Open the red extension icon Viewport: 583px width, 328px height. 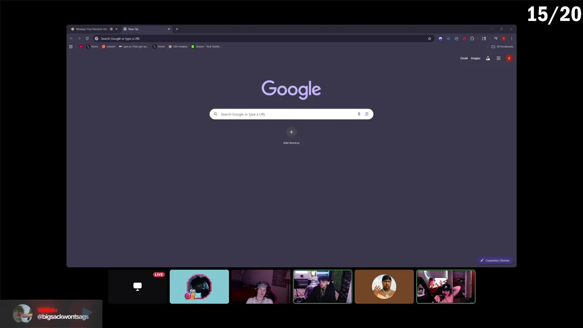[464, 38]
